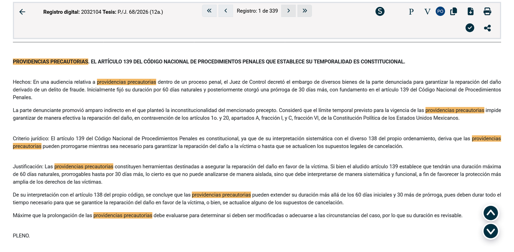This screenshot has height=252, width=514.
Task: Click the P letter icon
Action: (411, 12)
